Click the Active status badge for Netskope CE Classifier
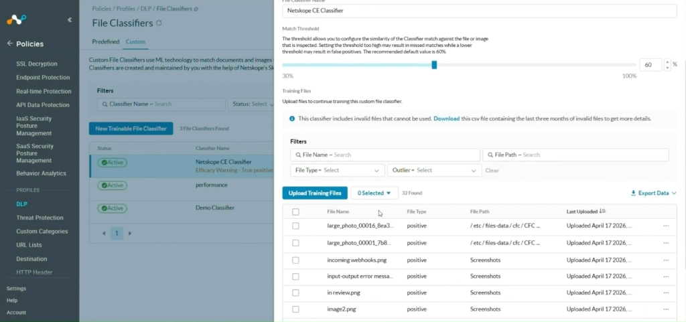This screenshot has height=322, width=686. pos(113,163)
